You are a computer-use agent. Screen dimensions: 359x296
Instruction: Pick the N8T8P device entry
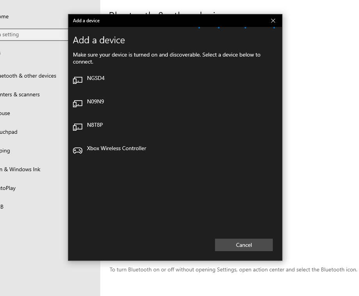[95, 125]
